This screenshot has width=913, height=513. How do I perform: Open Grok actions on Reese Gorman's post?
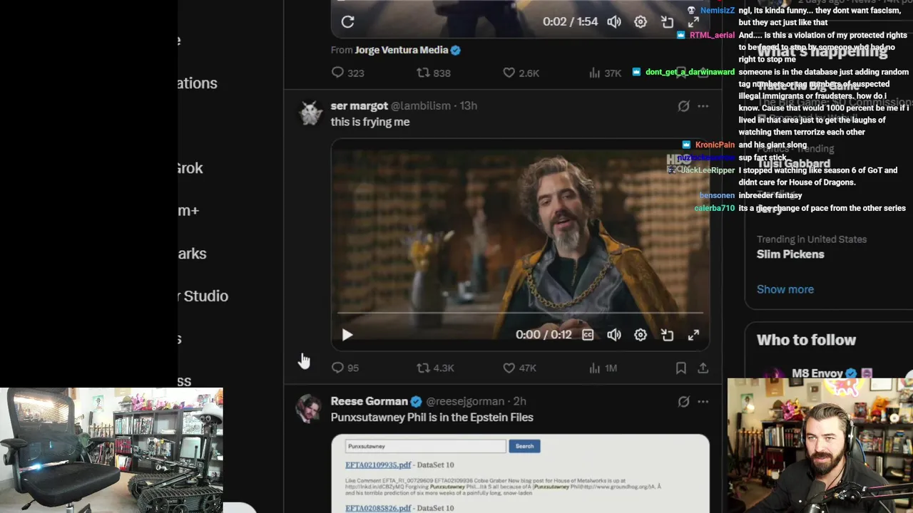(683, 402)
